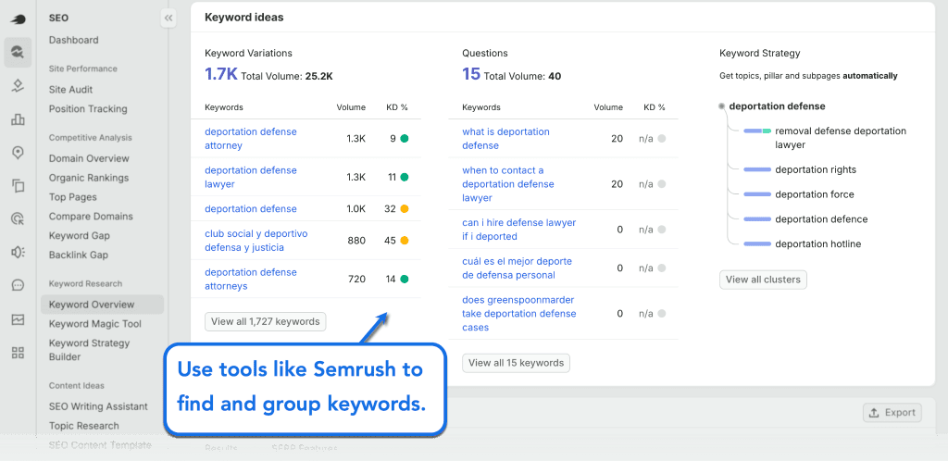This screenshot has height=461, width=948.
Task: Select cluster 'deportation hotline'
Action: 818,244
